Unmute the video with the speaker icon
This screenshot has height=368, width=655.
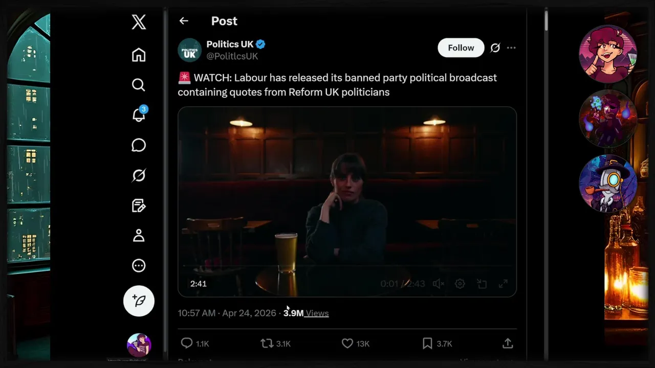[x=438, y=284]
